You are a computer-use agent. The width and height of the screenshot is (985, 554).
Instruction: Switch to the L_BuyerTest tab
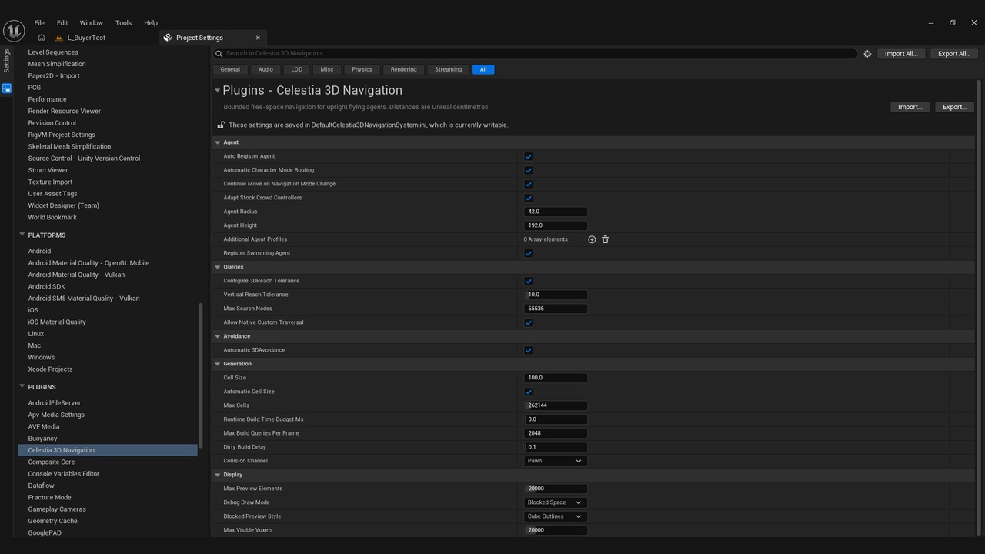(86, 38)
